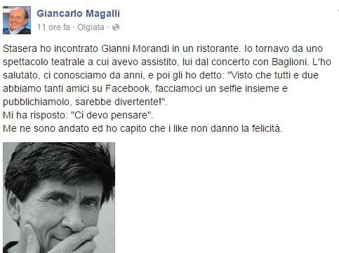Open Giancarlo Magalli's profile picture thumbnail
Image resolution: width=339 pixels, height=253 pixels.
[x=16, y=20]
